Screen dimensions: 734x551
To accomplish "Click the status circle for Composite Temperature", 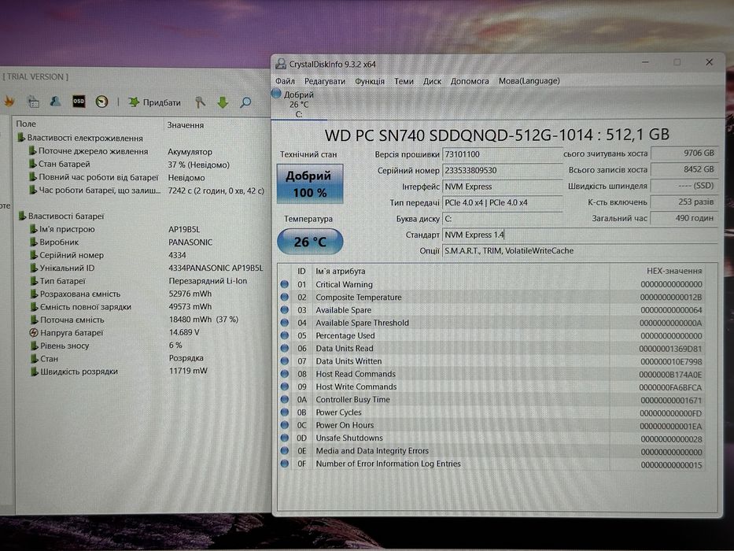I will (x=284, y=297).
